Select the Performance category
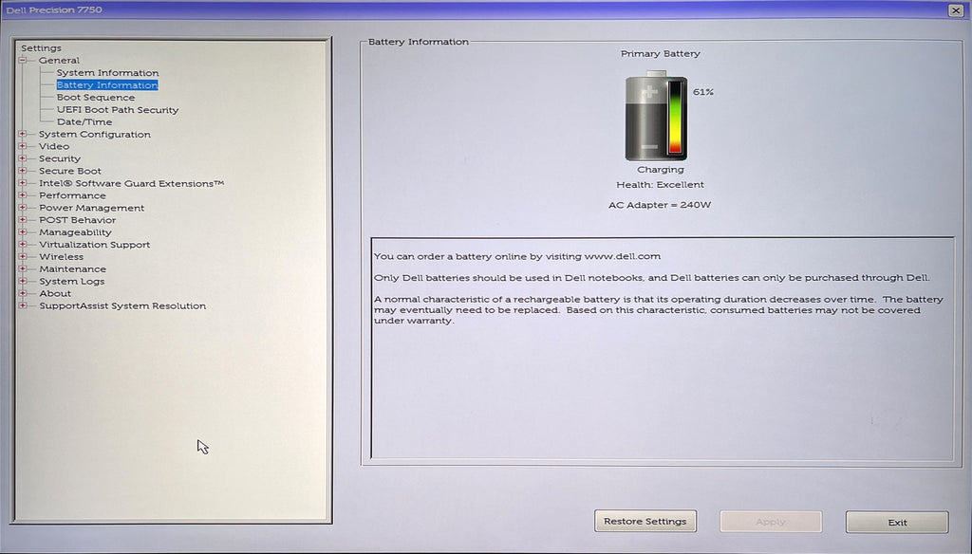 click(x=72, y=195)
